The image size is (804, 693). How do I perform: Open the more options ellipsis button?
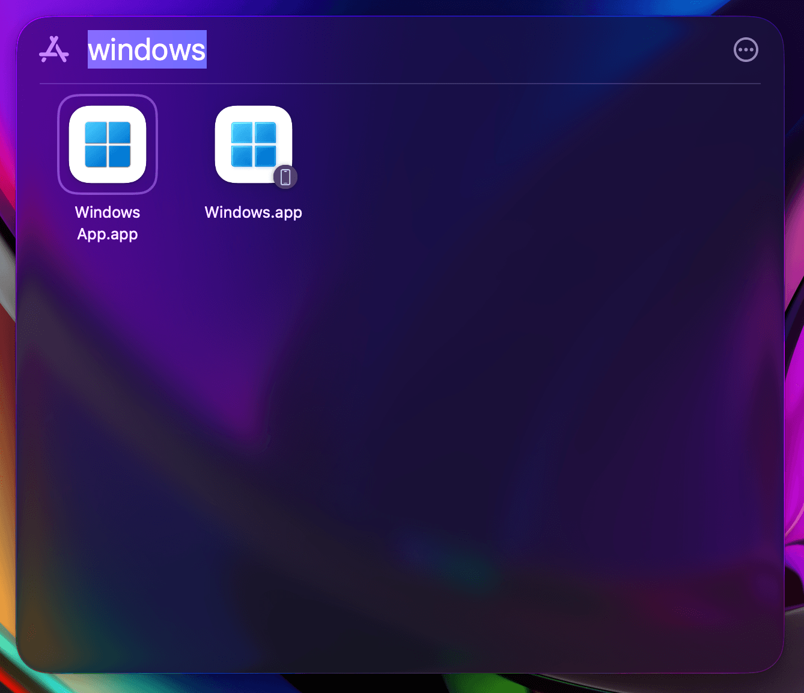pyautogui.click(x=746, y=50)
